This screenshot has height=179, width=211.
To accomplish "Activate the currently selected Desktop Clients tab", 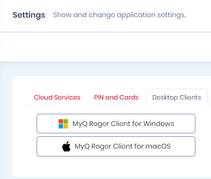I will coord(177,98).
